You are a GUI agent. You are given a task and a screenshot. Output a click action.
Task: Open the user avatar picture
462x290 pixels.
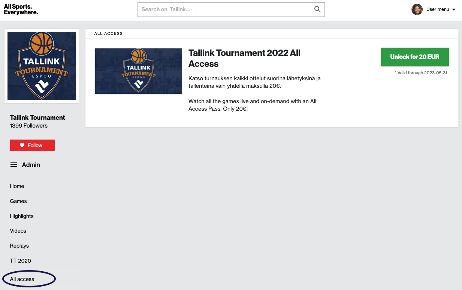click(x=417, y=9)
